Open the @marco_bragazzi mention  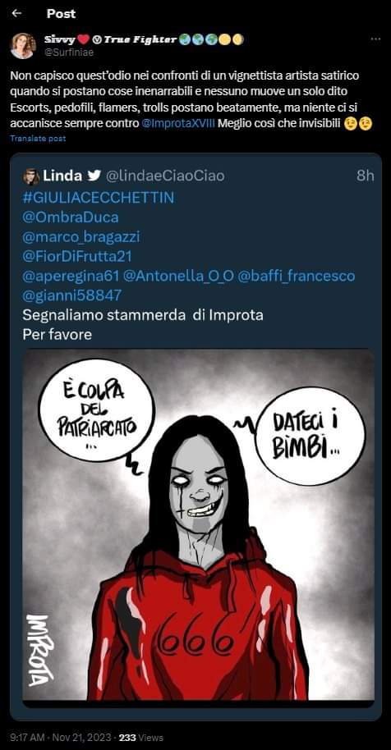pos(81,237)
